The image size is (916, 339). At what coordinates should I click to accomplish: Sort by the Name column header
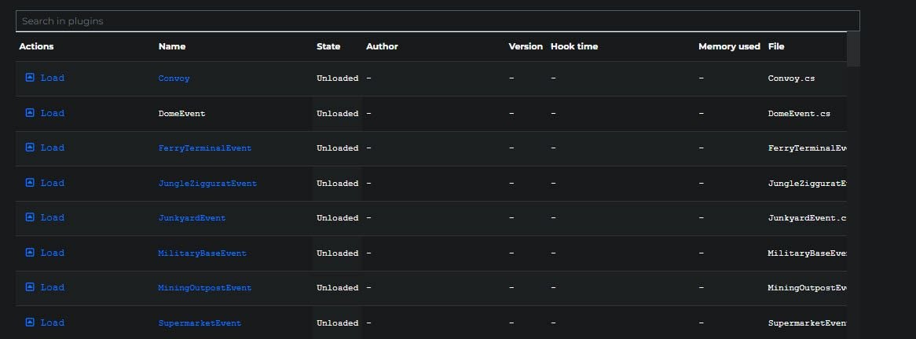(172, 46)
